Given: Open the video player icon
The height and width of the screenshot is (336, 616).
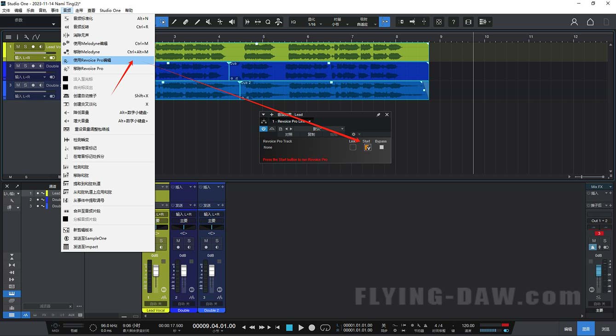Looking at the screenshot, I should tap(468, 22).
